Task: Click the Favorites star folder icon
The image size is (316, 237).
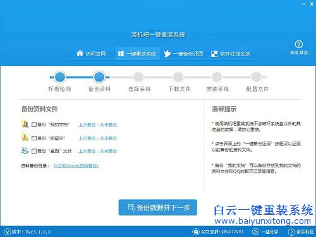Action: [25, 137]
